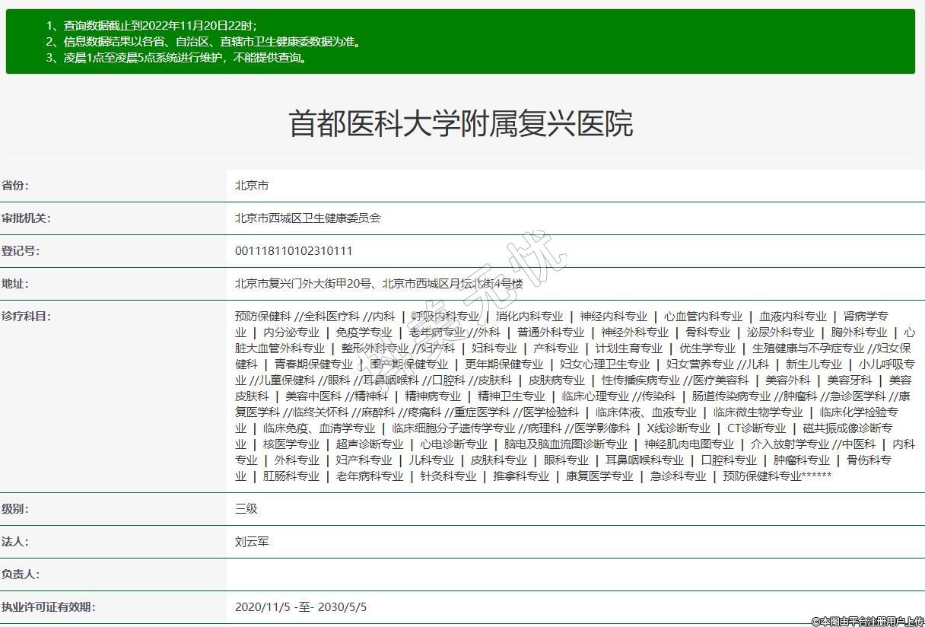Viewport: 925px width, 627px height.
Task: Click the license validity dates 2020/11/5 -至- 2030/5/5
Action: tap(300, 607)
